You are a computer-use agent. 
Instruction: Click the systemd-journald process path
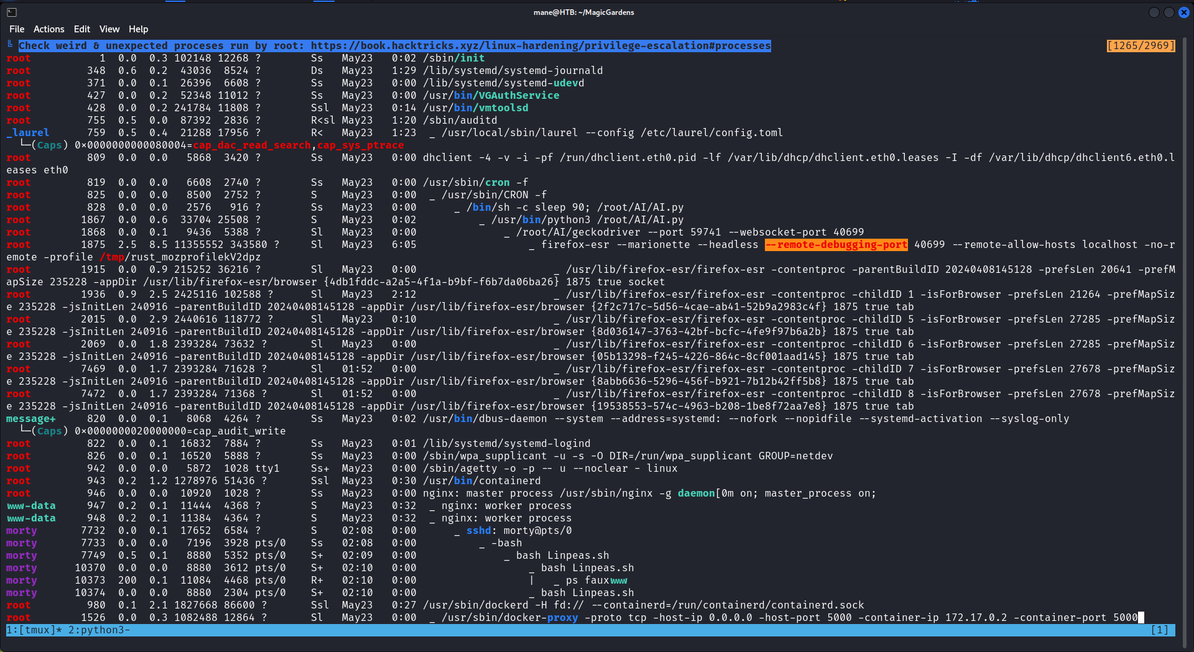coord(512,70)
